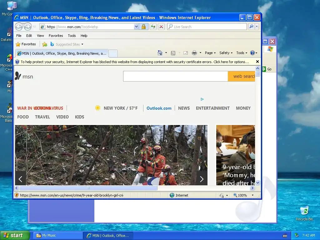320x240 pixels.
Task: Click the security information bar message
Action: pyautogui.click(x=134, y=62)
